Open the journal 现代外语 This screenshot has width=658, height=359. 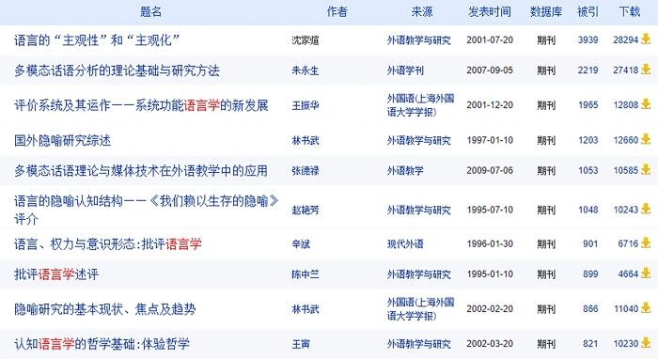405,244
